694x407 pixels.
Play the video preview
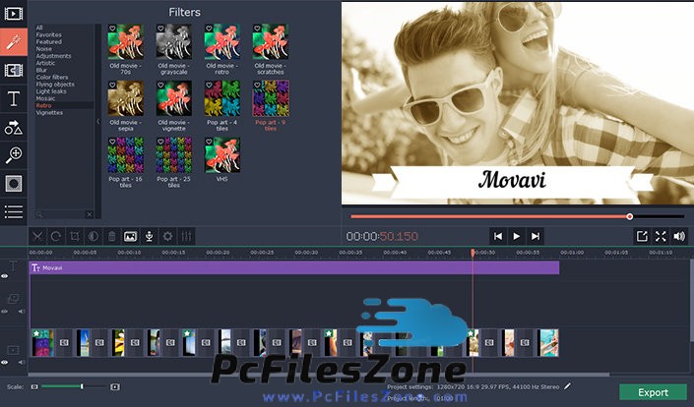(x=517, y=236)
